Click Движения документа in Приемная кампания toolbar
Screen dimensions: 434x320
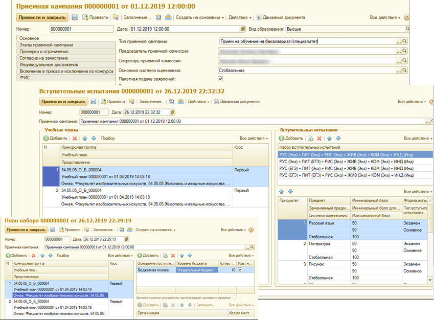point(281,17)
